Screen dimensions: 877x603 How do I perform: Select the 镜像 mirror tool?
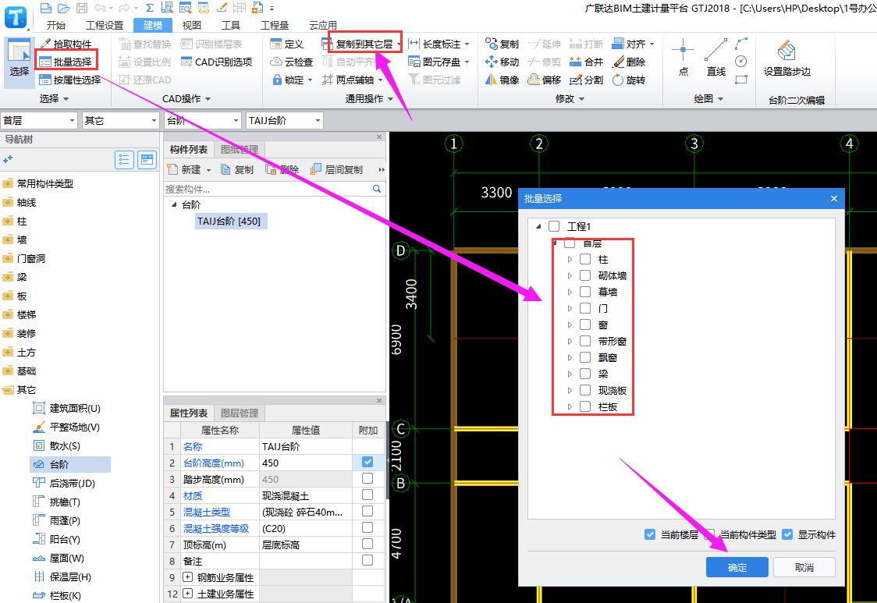(502, 80)
